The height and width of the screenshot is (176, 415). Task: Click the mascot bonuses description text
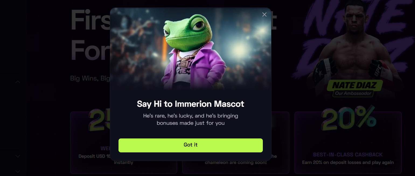[x=191, y=120]
